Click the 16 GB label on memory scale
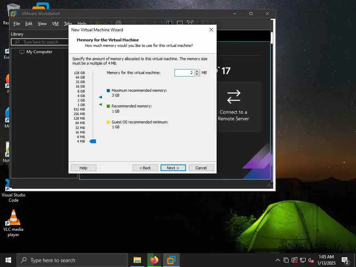356x267 pixels. coord(80,87)
